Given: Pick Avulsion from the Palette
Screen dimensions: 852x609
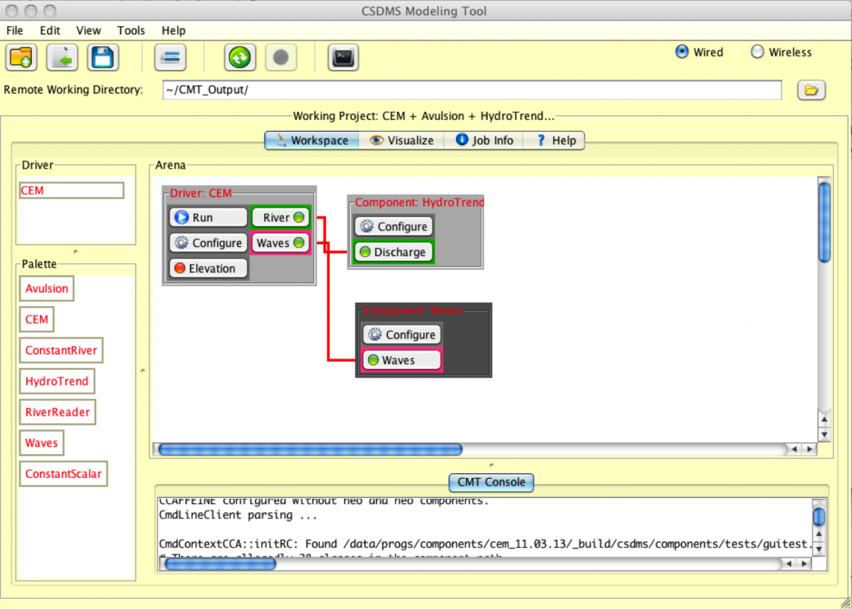Looking at the screenshot, I should (x=47, y=289).
